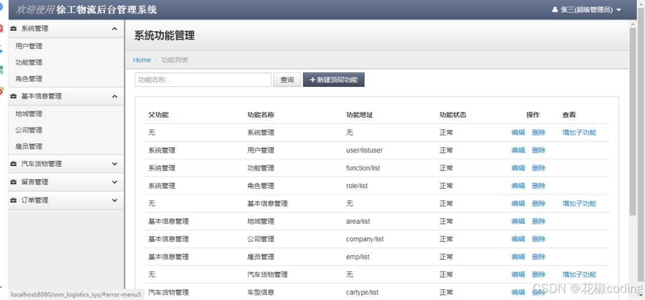Add sub-function to 基本信息管理 row
Image resolution: width=645 pixels, height=300 pixels.
point(579,203)
